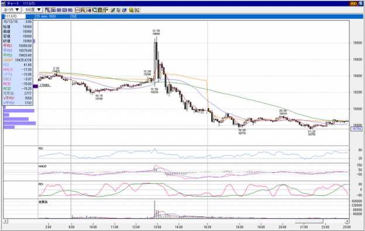This screenshot has width=365, height=231.
Task: Select the eraser tool icon
Action: 124,10
